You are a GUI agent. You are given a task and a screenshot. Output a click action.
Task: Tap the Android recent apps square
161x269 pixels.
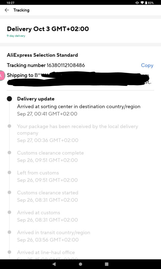click(107, 264)
